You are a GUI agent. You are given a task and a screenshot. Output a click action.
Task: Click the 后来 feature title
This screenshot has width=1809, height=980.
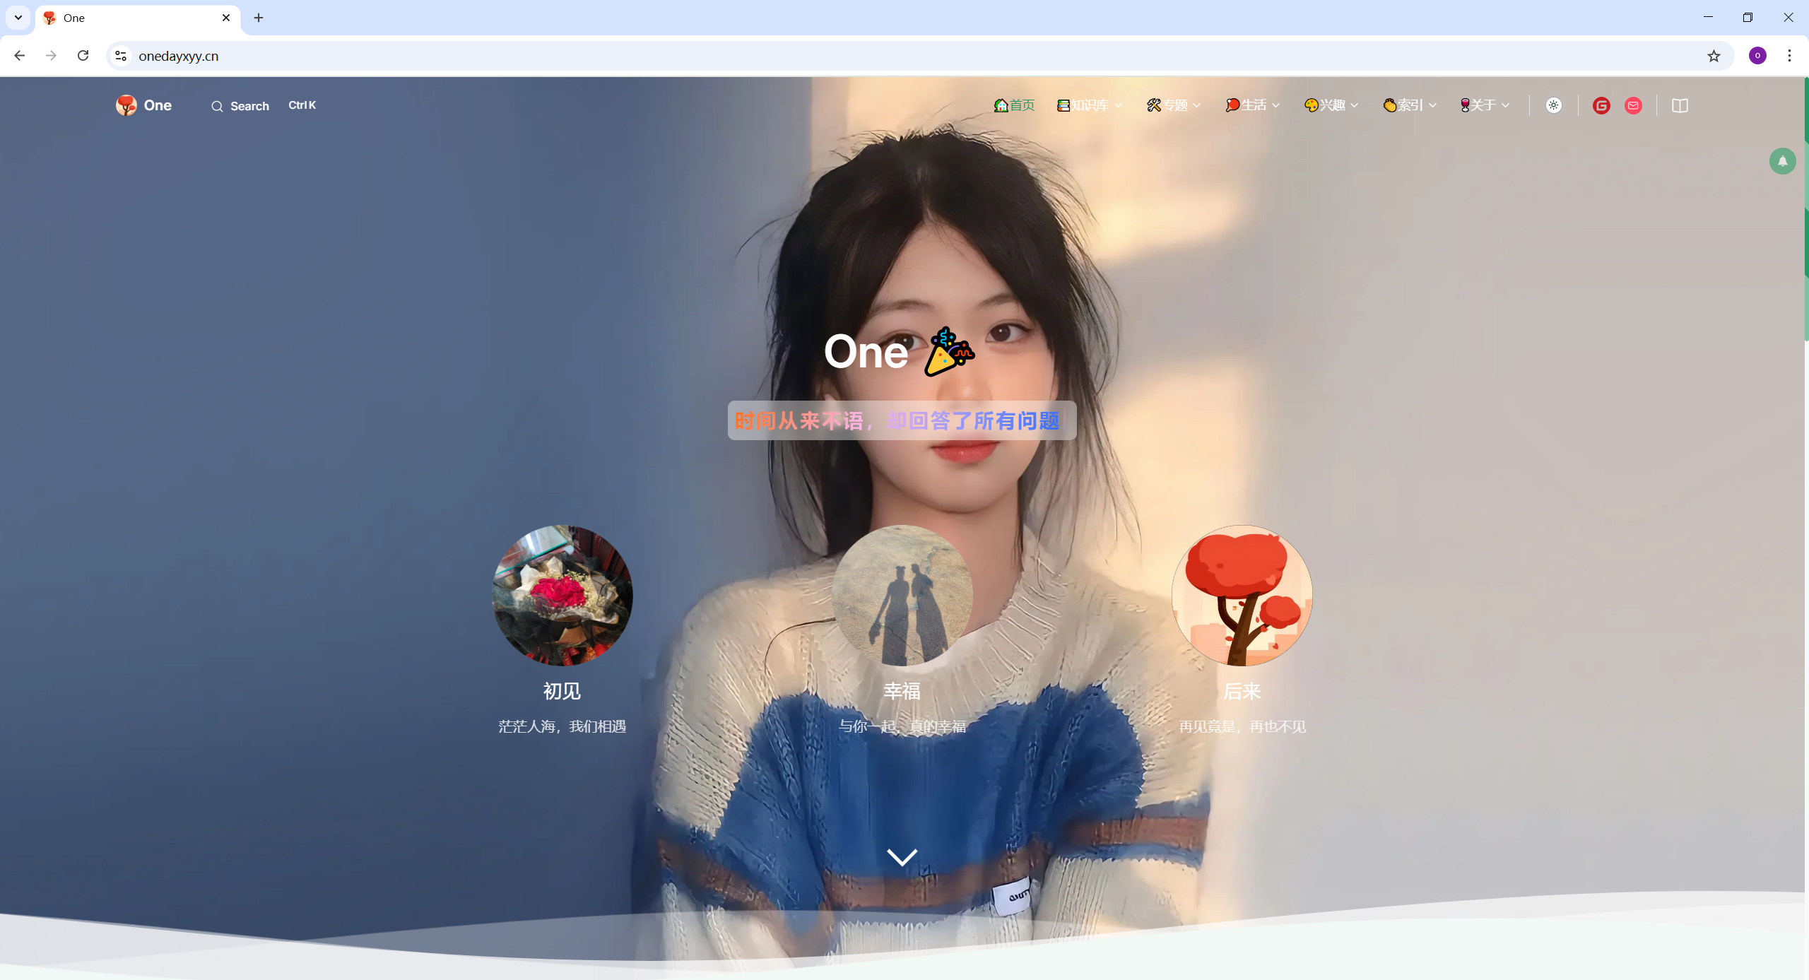pyautogui.click(x=1242, y=691)
